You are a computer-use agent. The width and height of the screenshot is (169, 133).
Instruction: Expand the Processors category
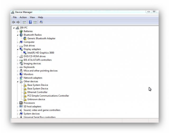(x=18, y=103)
